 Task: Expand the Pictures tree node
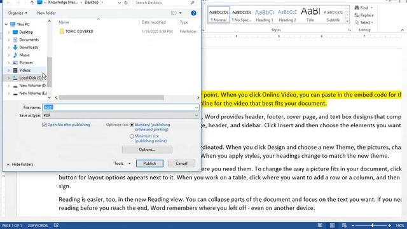pos(8,63)
